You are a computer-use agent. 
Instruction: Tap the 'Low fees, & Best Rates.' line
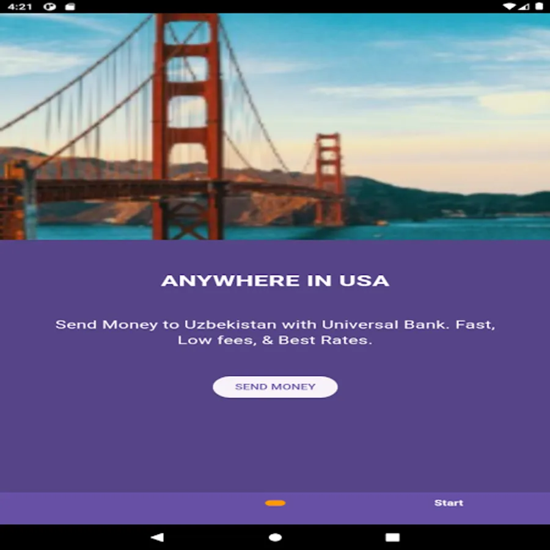tap(275, 340)
